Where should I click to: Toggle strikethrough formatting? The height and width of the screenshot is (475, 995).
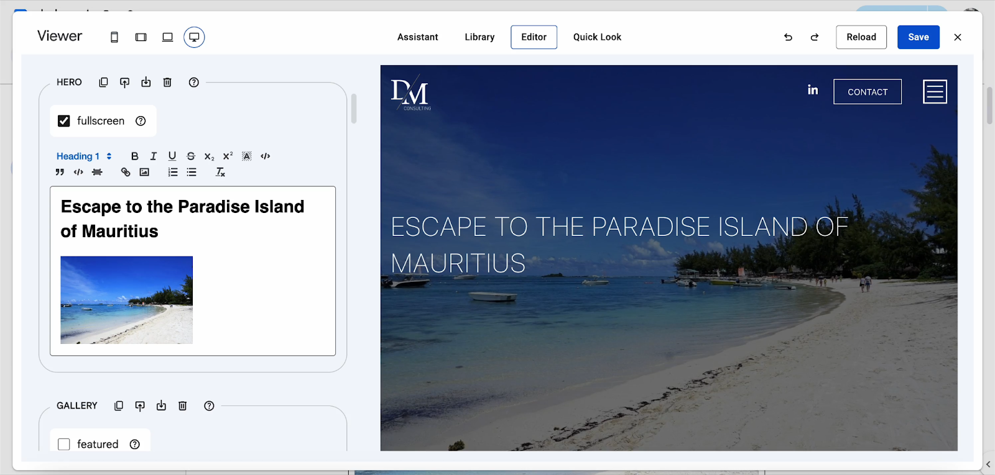tap(191, 156)
